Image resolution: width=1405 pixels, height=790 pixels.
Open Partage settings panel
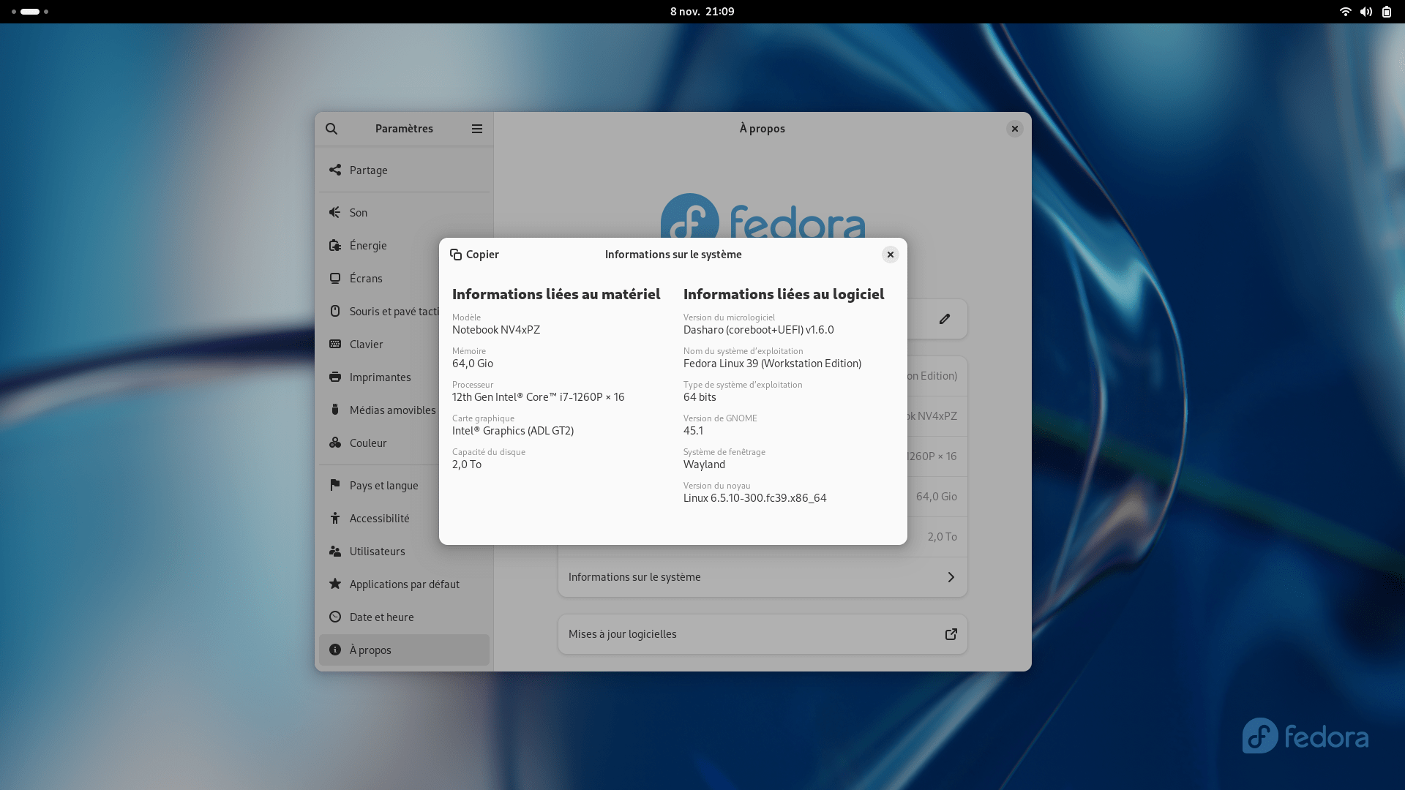tap(368, 170)
